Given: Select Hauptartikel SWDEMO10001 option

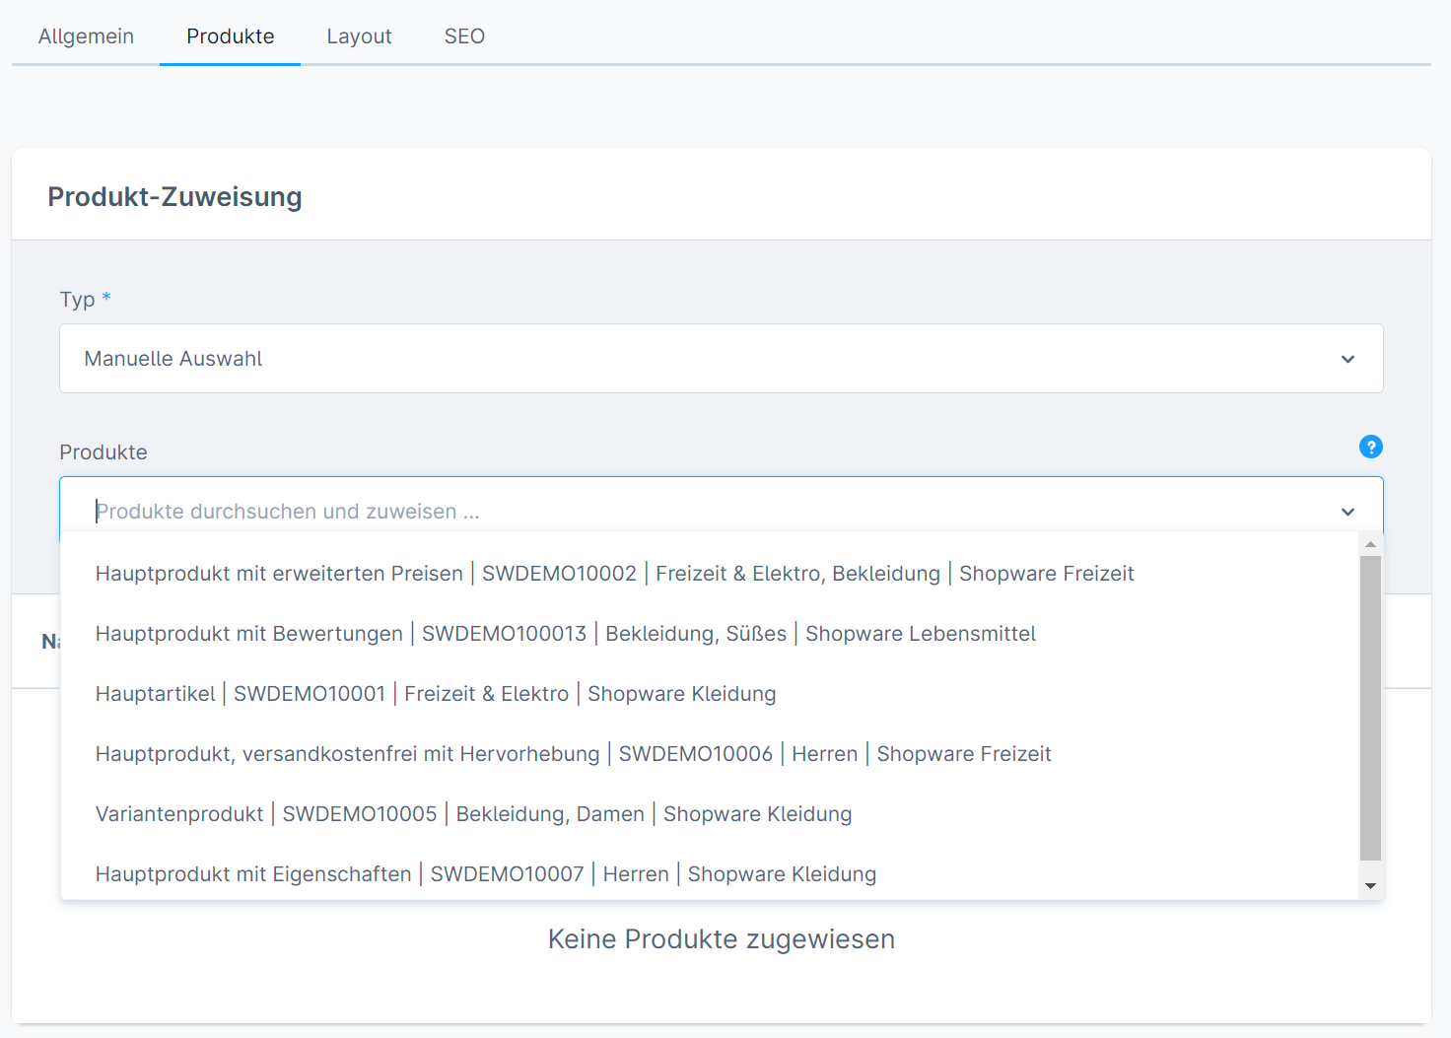Looking at the screenshot, I should point(709,694).
